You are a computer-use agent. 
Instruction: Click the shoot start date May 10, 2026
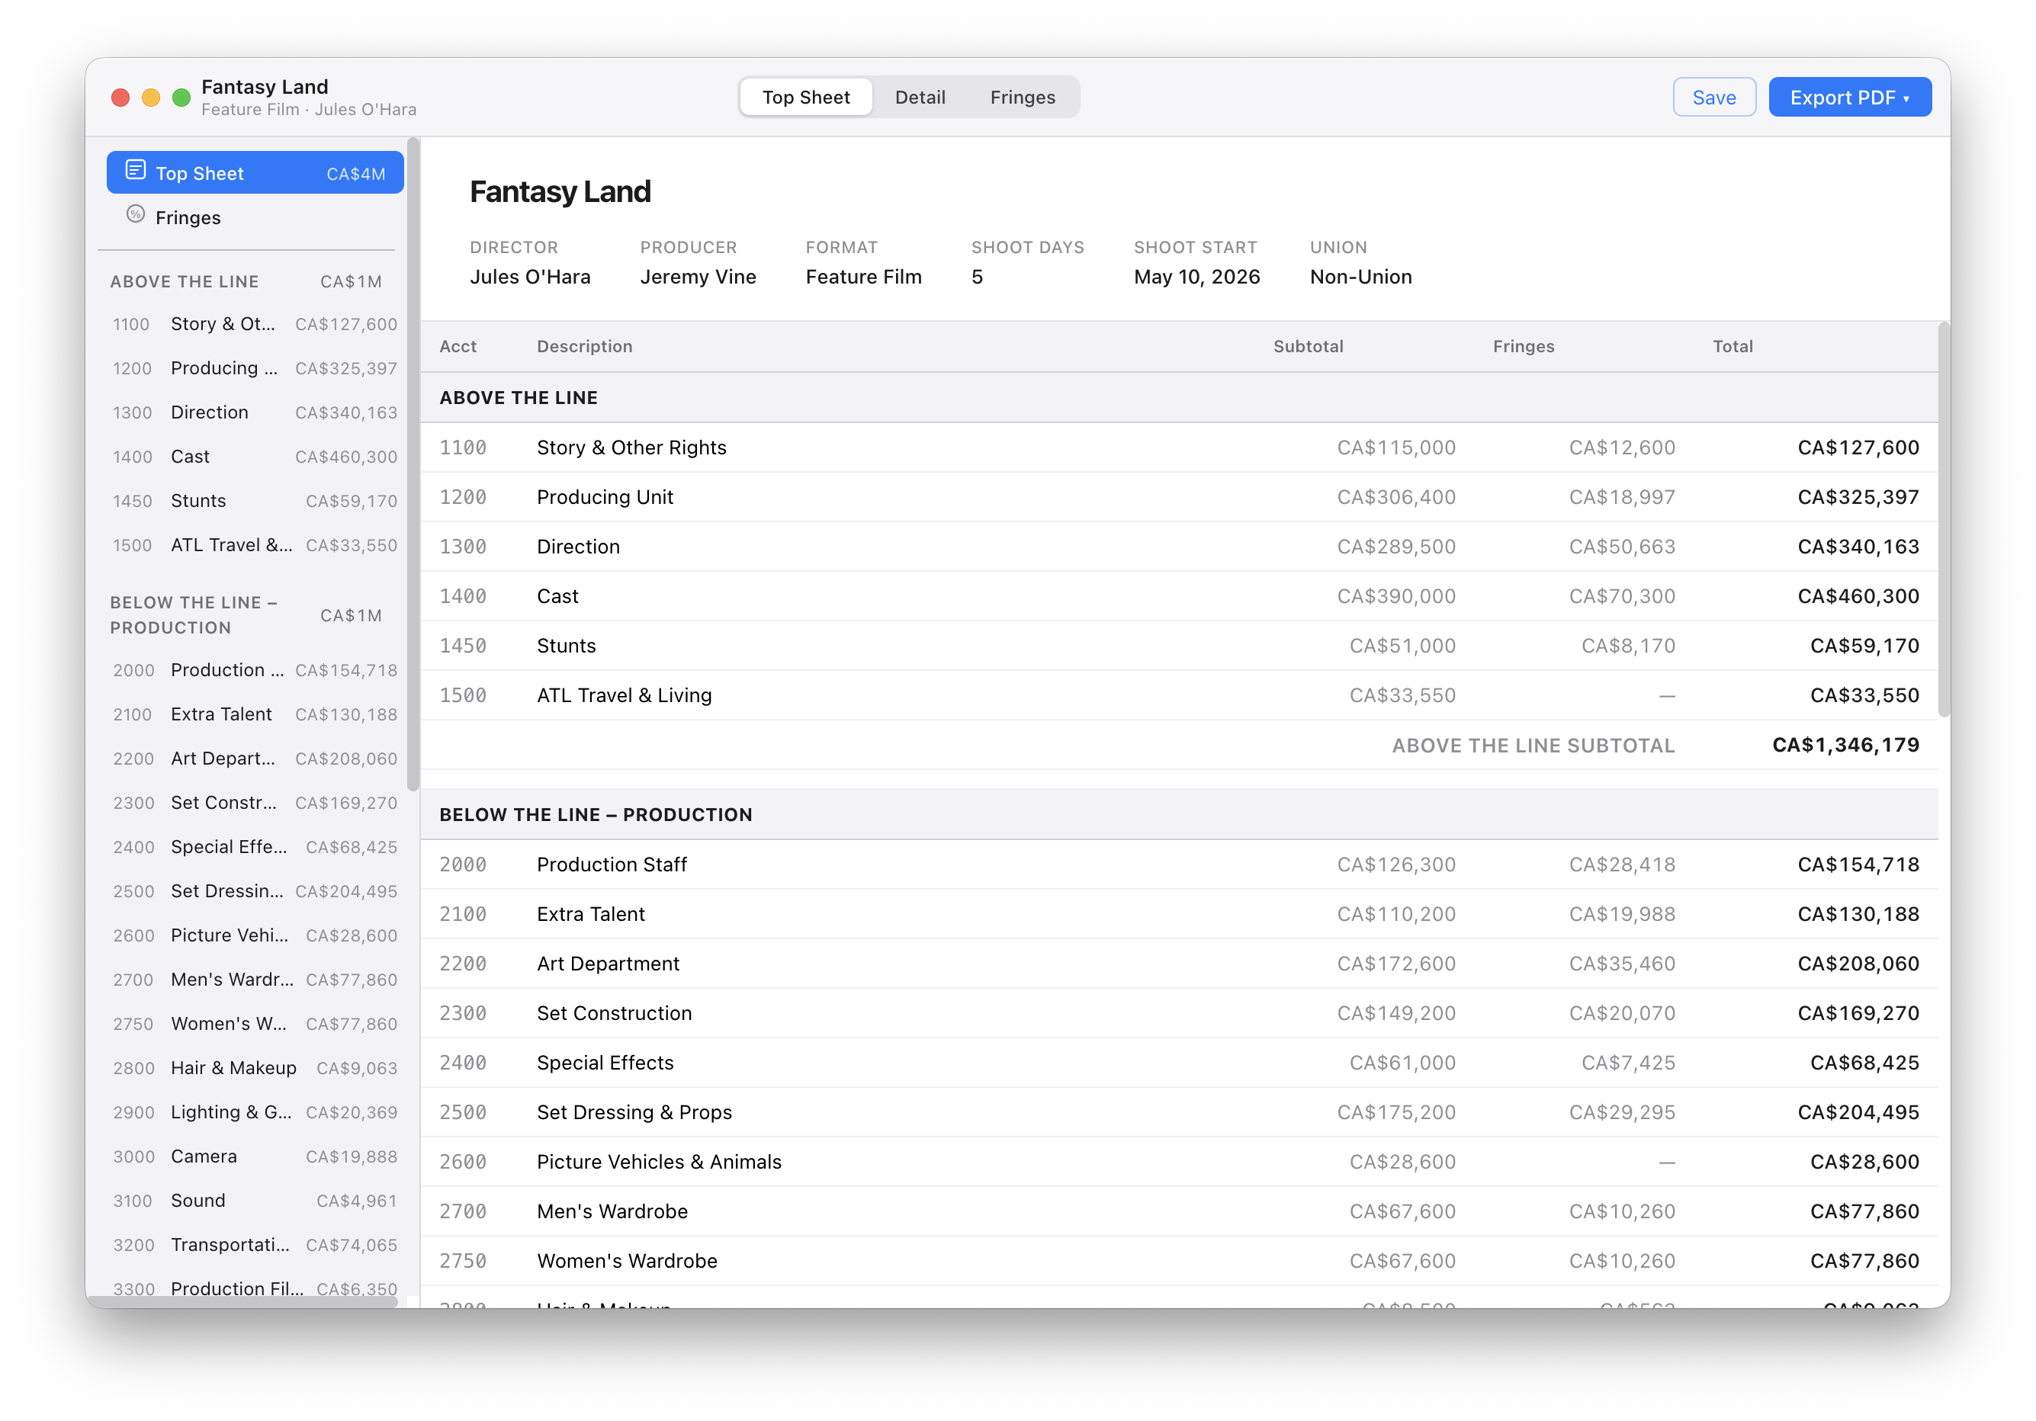1196,277
